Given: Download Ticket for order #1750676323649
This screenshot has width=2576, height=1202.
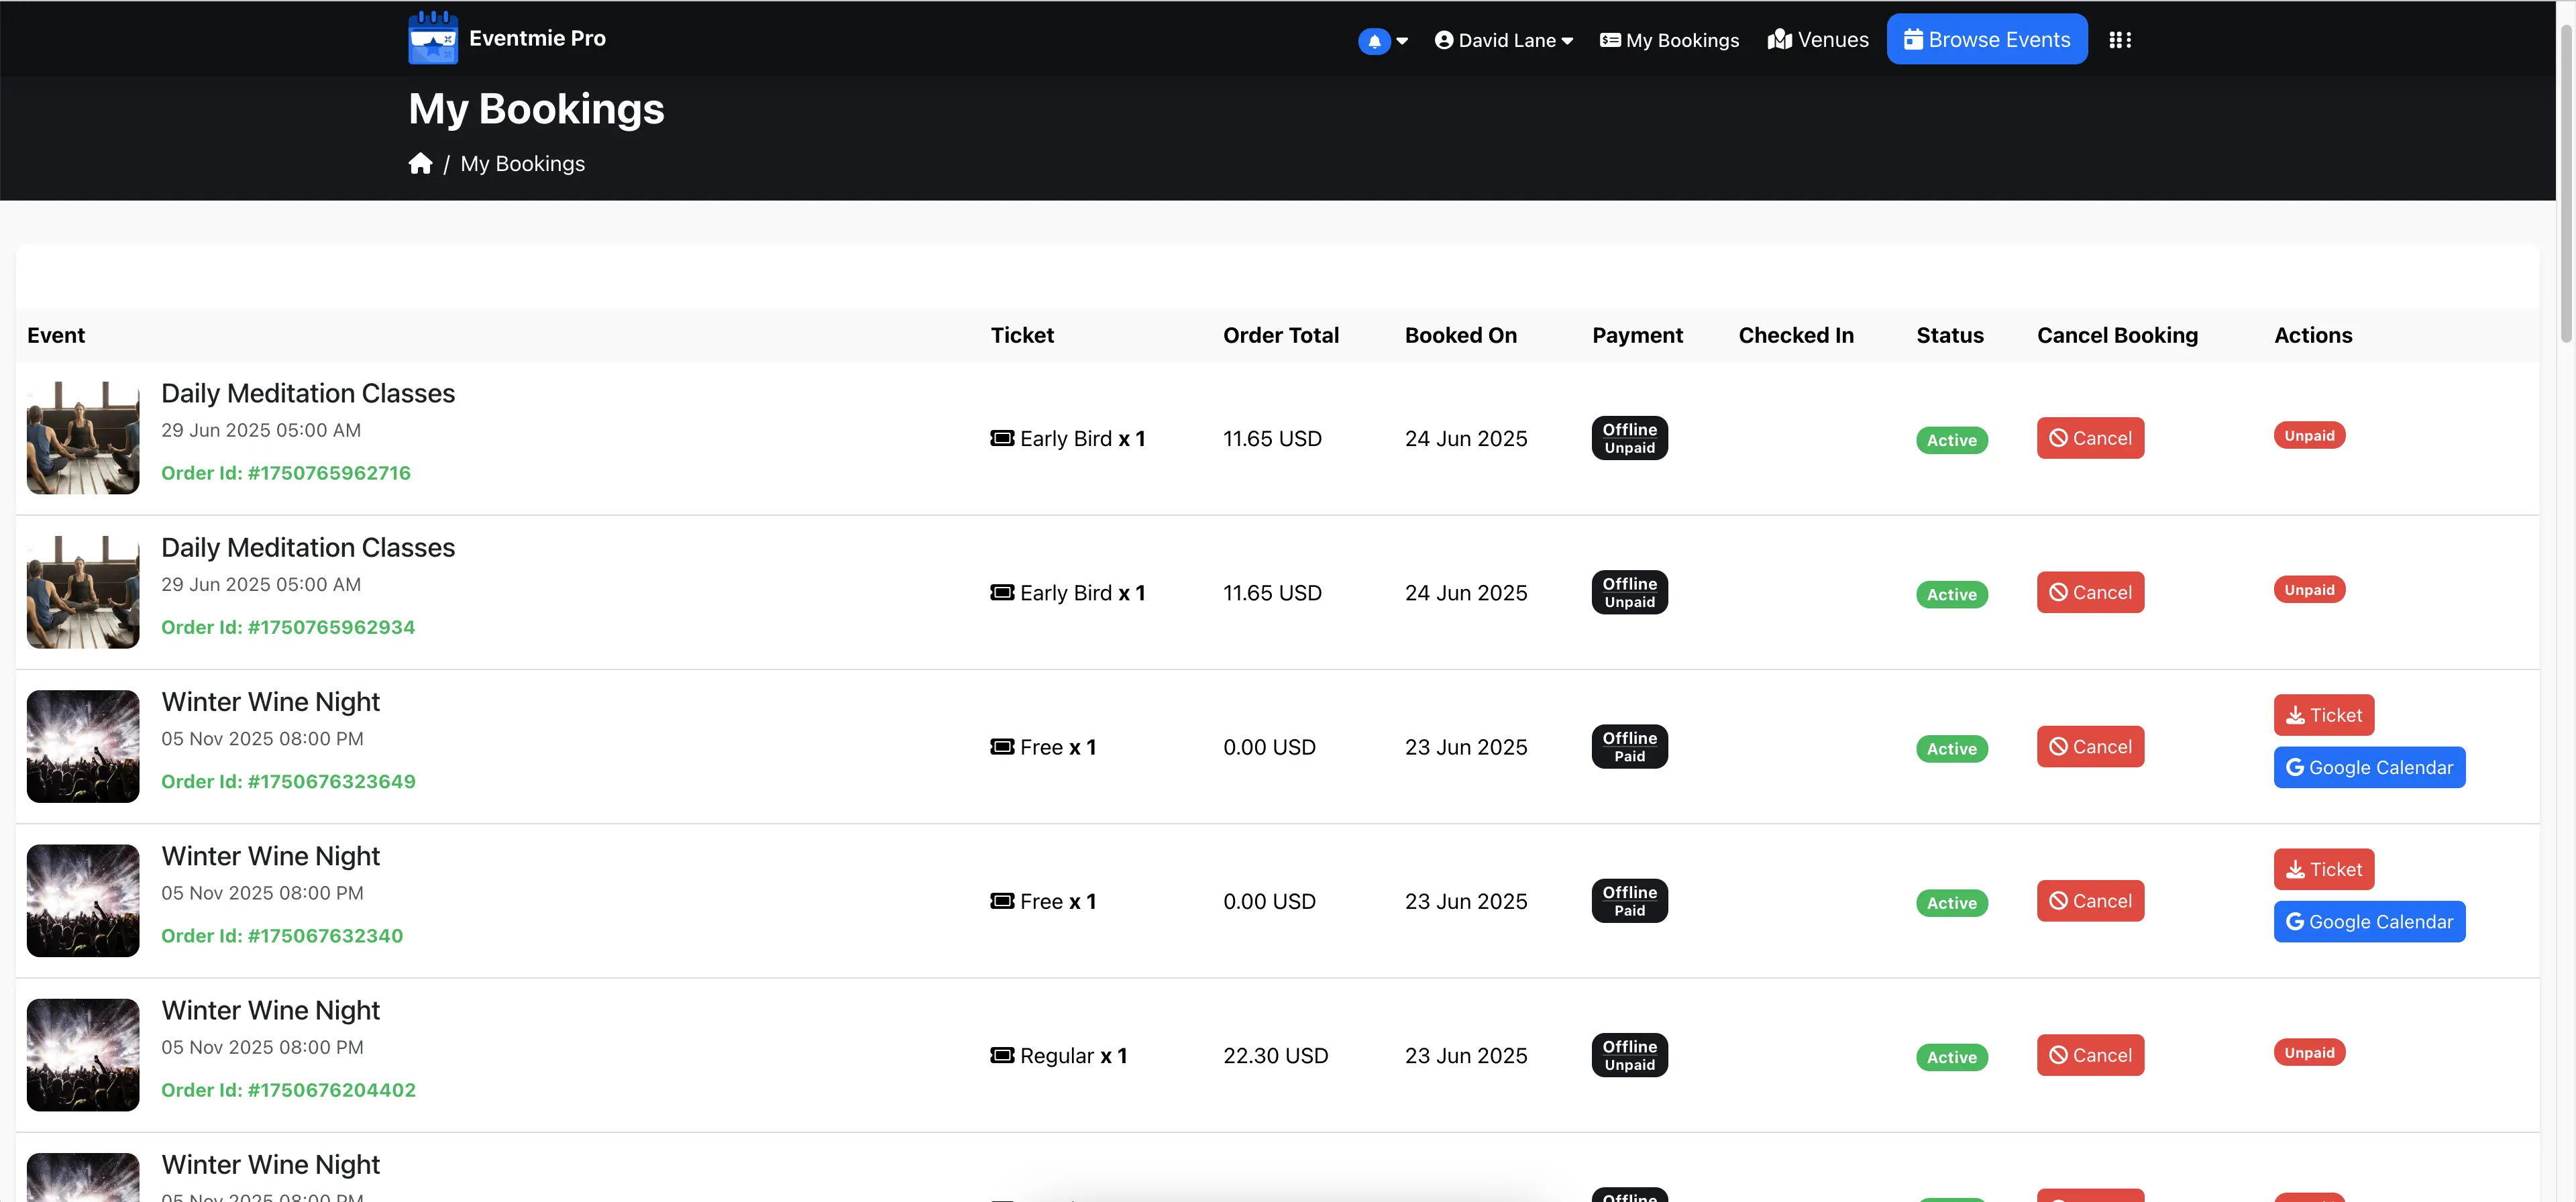Looking at the screenshot, I should 2323,715.
